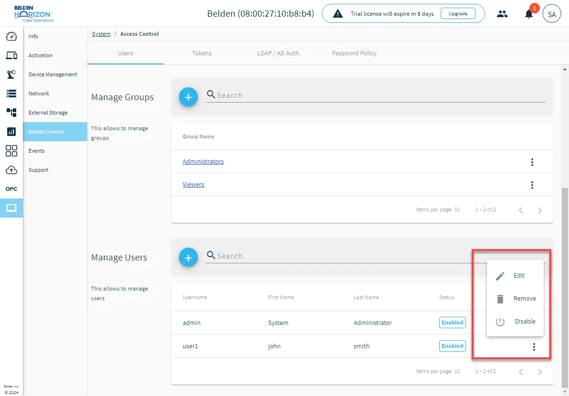Viewport: 569px width, 396px height.
Task: Open the four-squares apps icon in the sidebar
Action: [11, 151]
